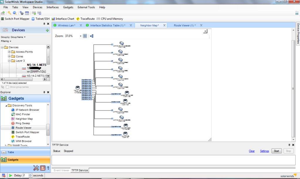Pin the Explorer panel

click(44, 92)
